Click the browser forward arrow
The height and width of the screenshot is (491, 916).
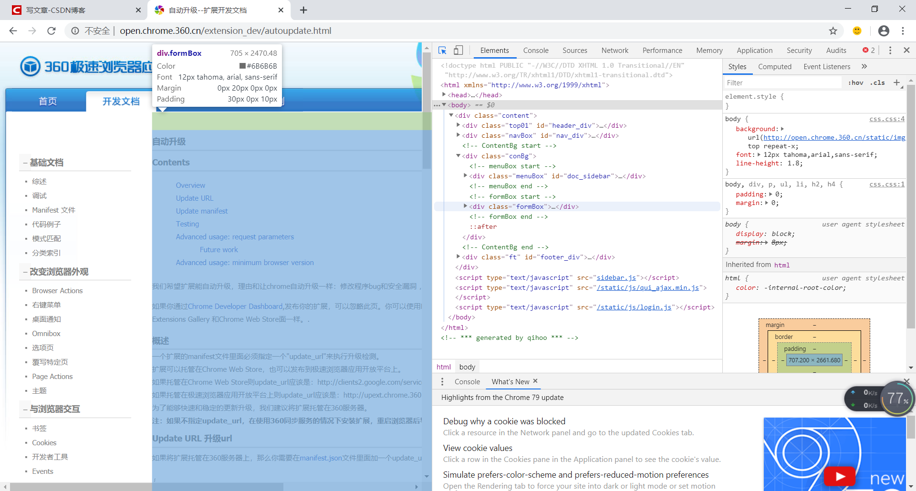point(32,31)
